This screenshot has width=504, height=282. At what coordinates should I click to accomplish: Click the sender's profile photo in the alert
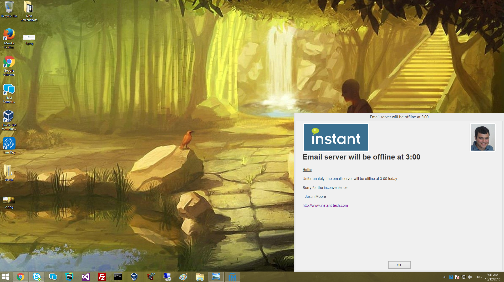(483, 137)
